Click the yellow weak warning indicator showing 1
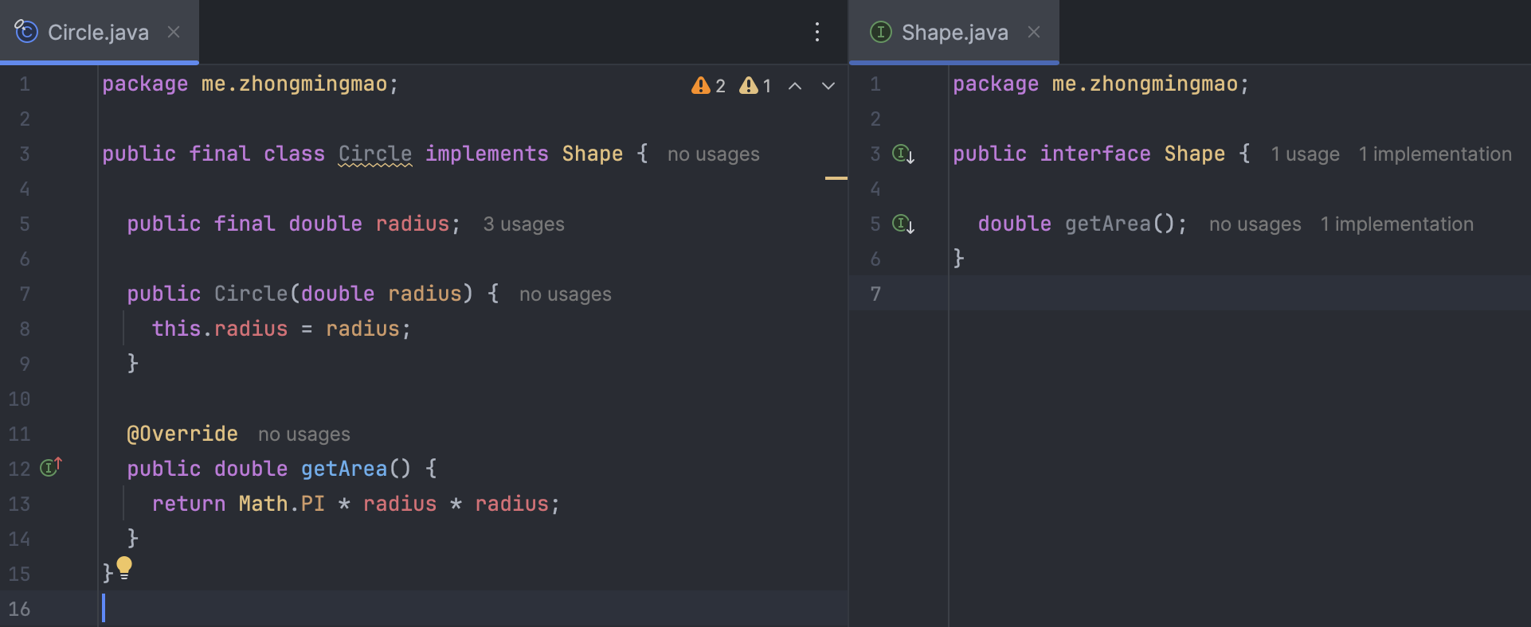This screenshot has height=627, width=1531. click(755, 85)
